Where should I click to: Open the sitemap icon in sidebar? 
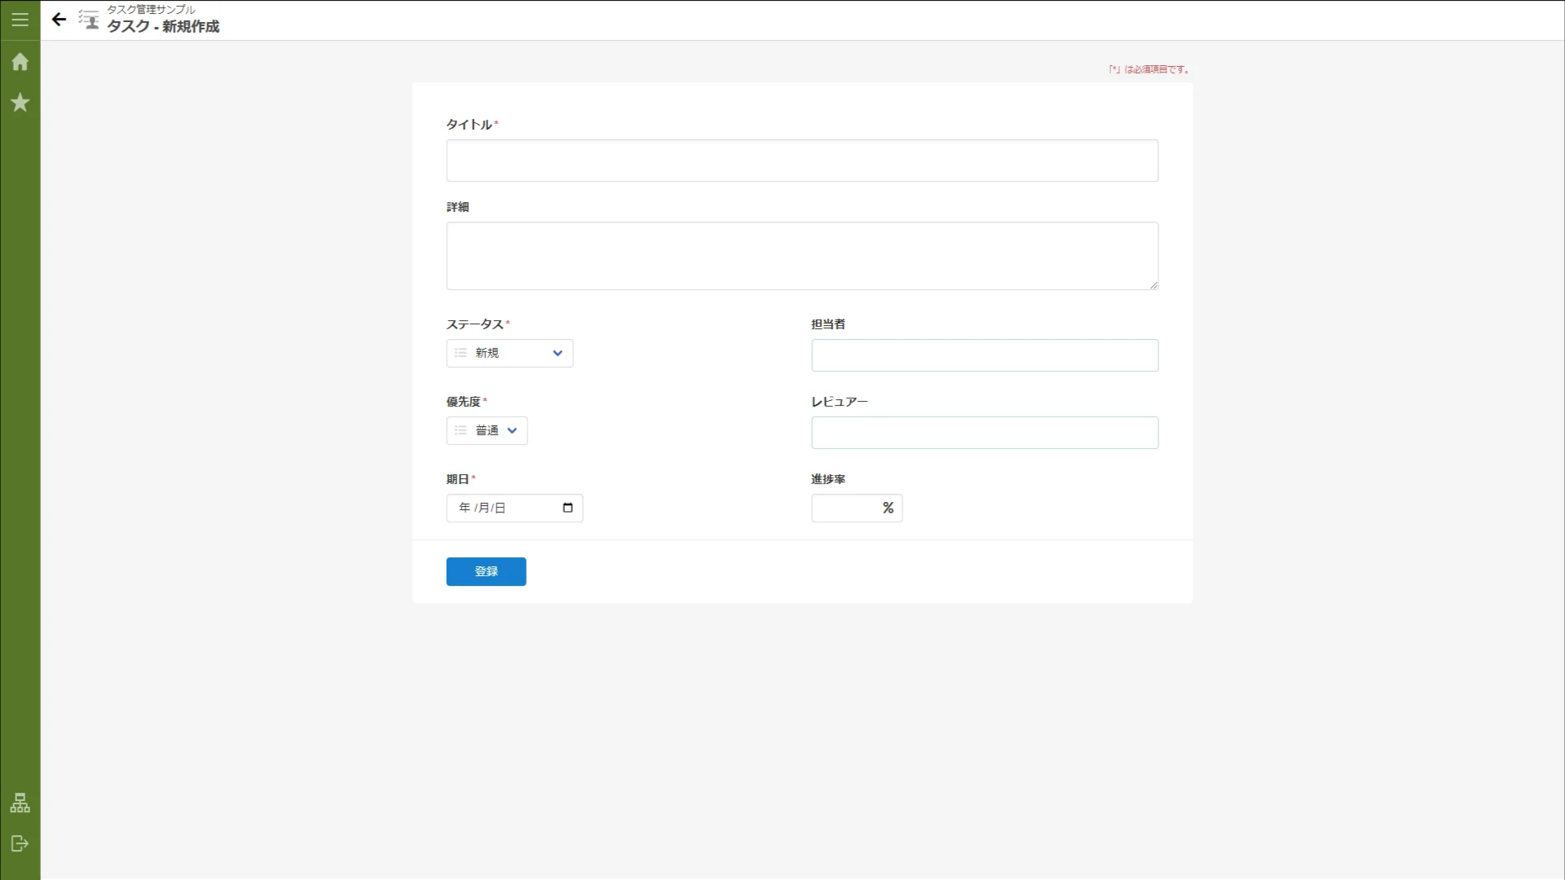point(20,803)
